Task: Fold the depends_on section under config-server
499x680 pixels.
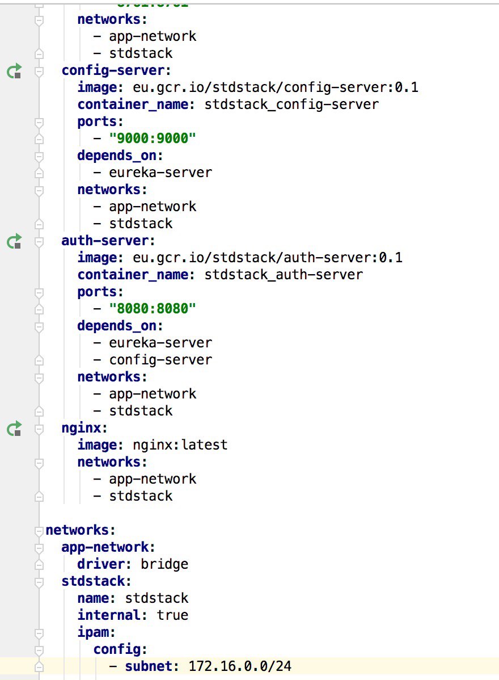Action: coord(39,156)
